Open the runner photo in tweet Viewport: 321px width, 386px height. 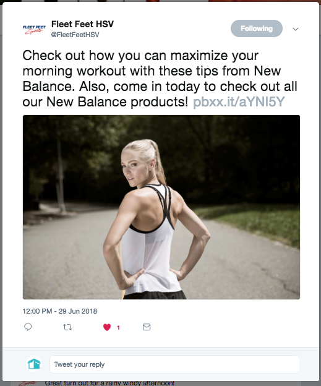pyautogui.click(x=161, y=207)
